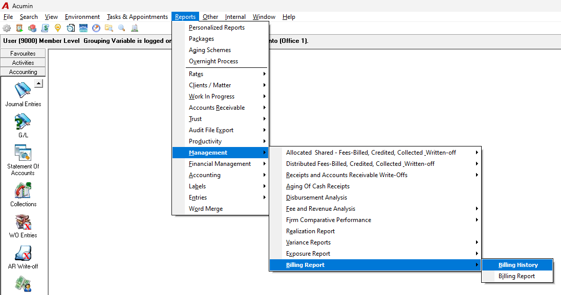Click the gray gear toolbar icon
The height and width of the screenshot is (295, 561).
pos(7,28)
